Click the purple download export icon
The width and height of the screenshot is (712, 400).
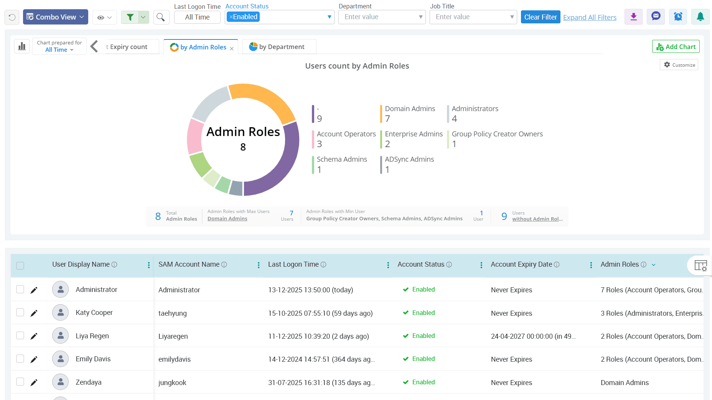click(x=633, y=17)
